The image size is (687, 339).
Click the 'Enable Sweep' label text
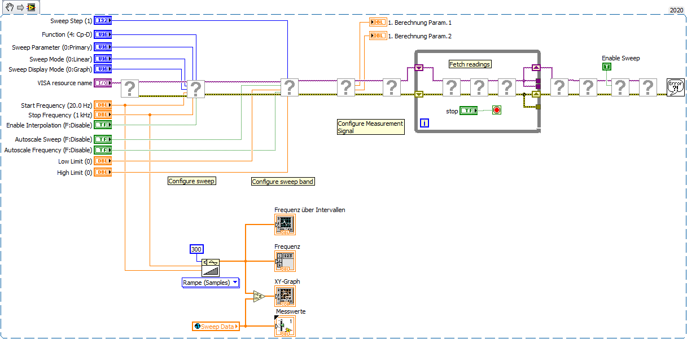click(620, 58)
